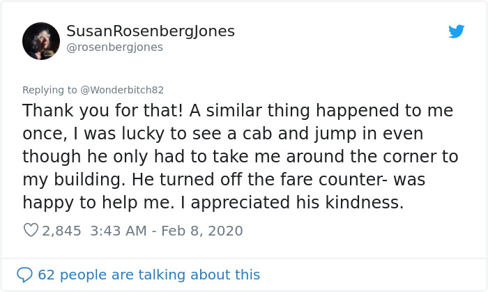The width and height of the screenshot is (488, 292).
Task: Open the SusanRosenbergJones display name
Action: coord(150,31)
